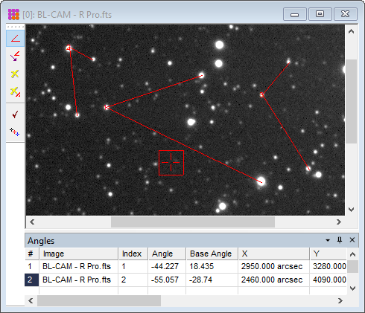Close the Angles panel
Screen dimensions: 365x313
tap(352, 240)
